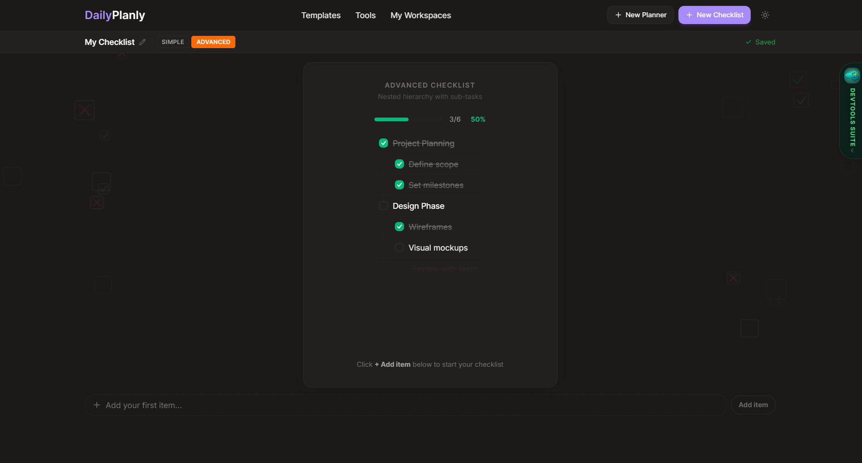Viewport: 862px width, 463px height.
Task: Click the Wireframes item label
Action: click(430, 227)
